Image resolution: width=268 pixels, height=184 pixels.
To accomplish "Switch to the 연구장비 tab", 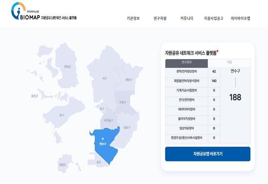I will point(186,63).
